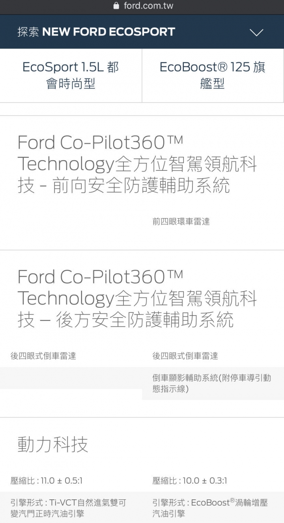Open 探索 NEW FORD ECOSPORT navigation bar
Screen dimensions: 284x523
pyautogui.click(x=142, y=32)
